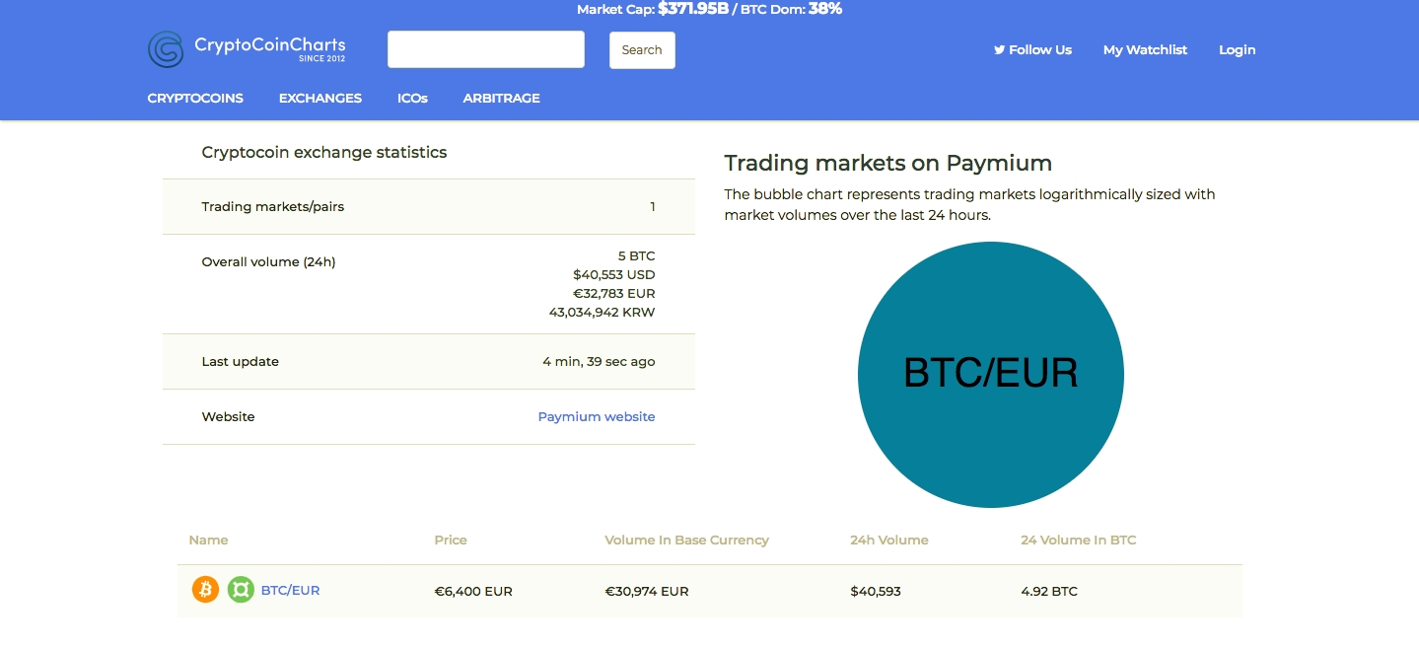This screenshot has height=650, width=1419.
Task: Open the BTC/EUR market link
Action: click(x=290, y=590)
